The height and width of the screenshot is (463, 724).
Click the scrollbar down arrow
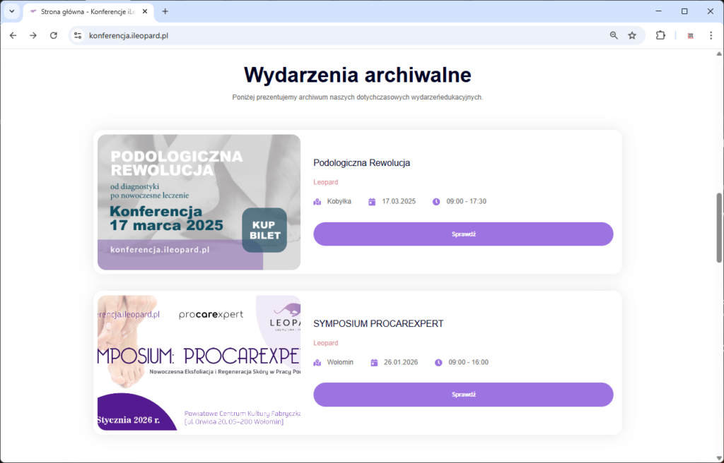[719, 458]
